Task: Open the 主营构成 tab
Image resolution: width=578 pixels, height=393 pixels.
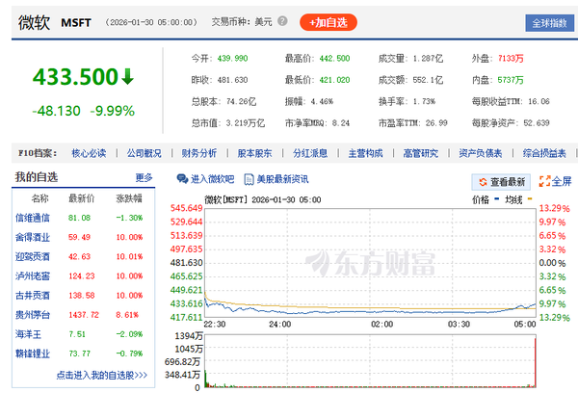Action: 366,153
